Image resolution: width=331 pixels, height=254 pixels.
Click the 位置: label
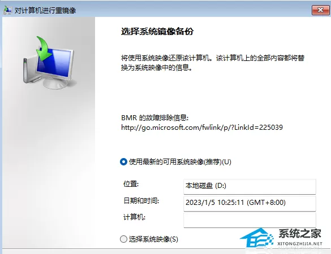[x=131, y=184]
